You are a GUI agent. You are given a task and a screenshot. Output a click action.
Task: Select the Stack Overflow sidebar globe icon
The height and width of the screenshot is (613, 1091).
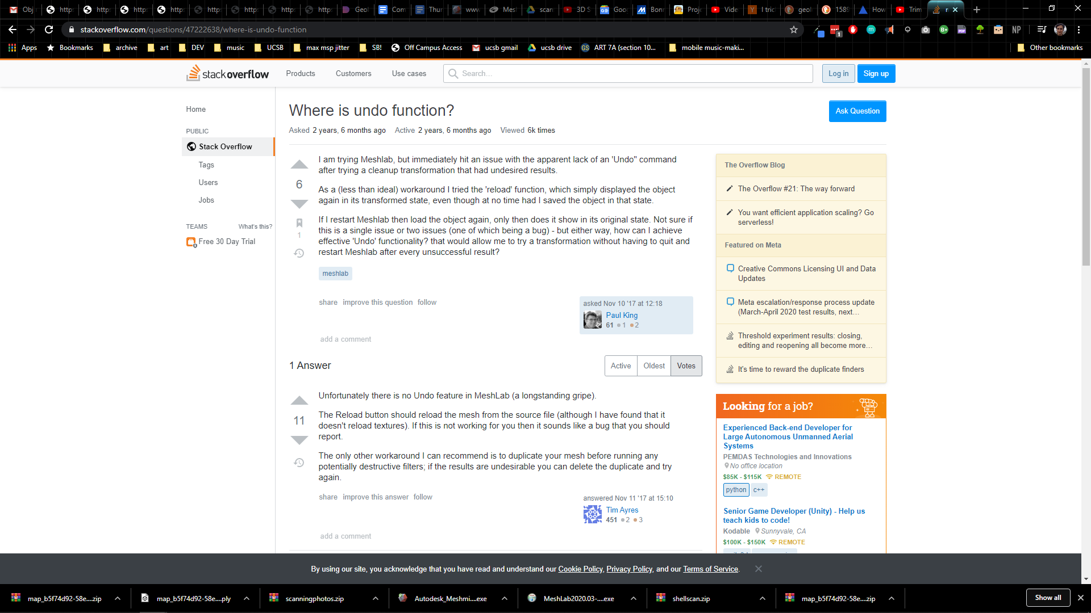pyautogui.click(x=191, y=146)
